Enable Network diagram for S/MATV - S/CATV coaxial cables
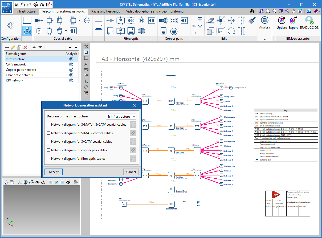Image resolution: width=322 pixels, height=238 pixels. [x=48, y=124]
